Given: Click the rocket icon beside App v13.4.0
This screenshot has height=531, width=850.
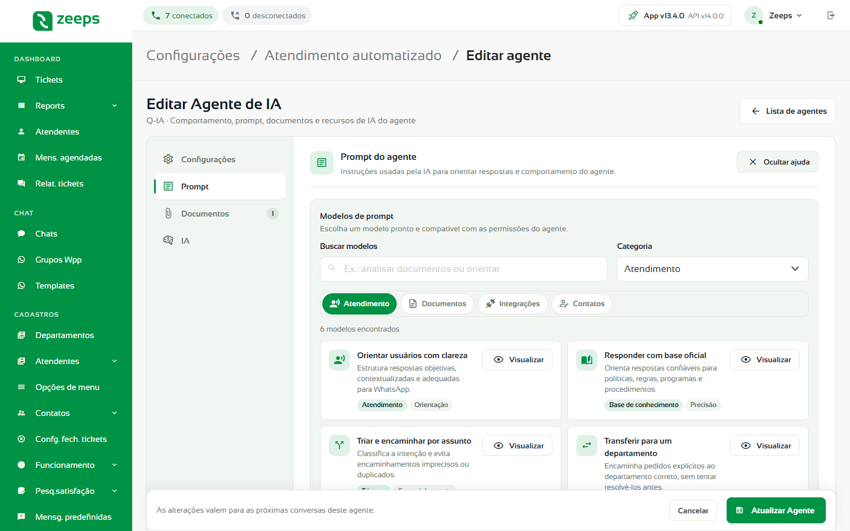Looking at the screenshot, I should 633,15.
